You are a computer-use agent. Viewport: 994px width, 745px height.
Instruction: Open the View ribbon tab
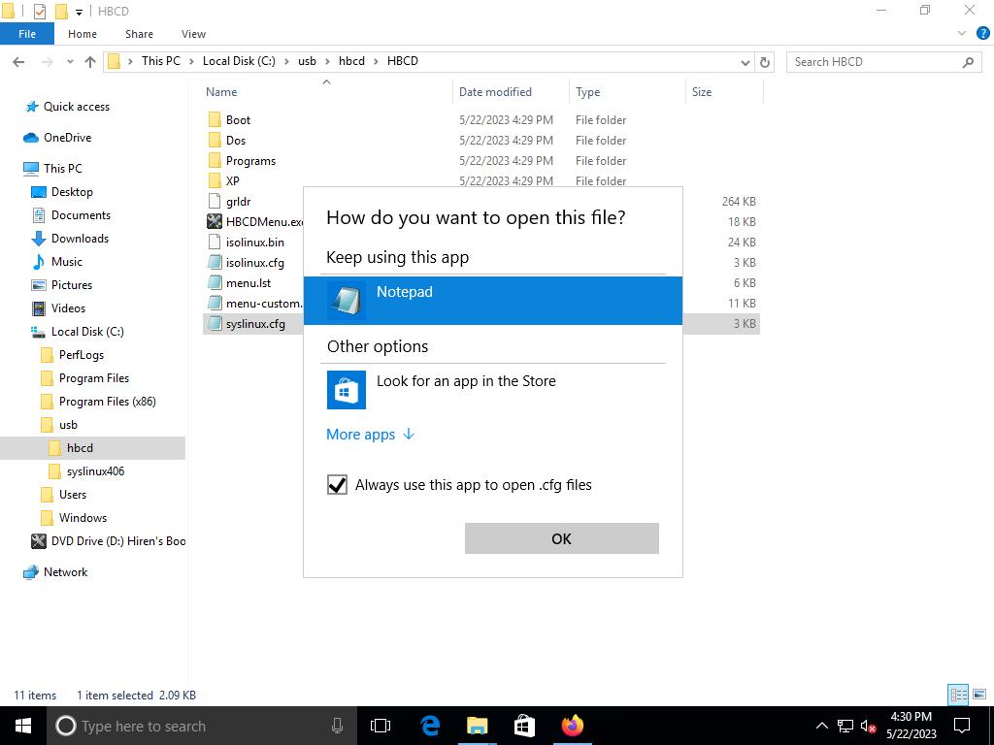click(193, 34)
